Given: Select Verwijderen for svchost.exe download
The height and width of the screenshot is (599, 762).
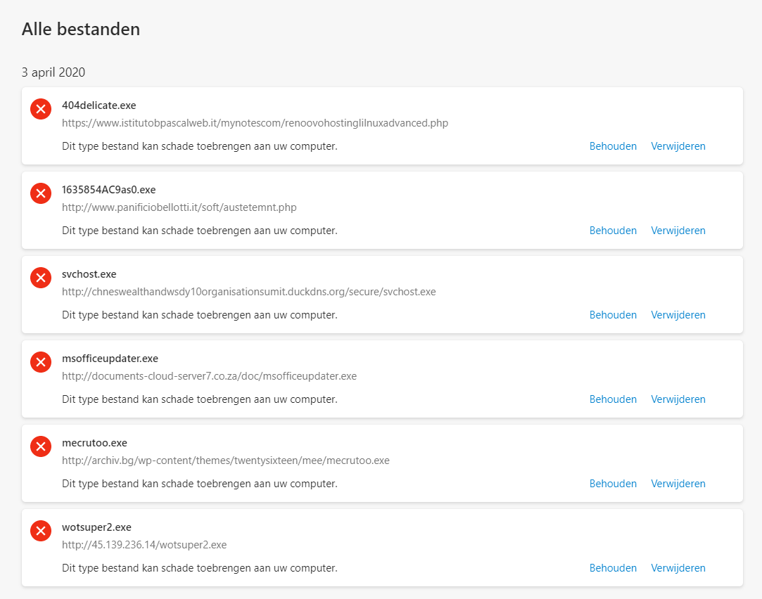Looking at the screenshot, I should coord(678,315).
